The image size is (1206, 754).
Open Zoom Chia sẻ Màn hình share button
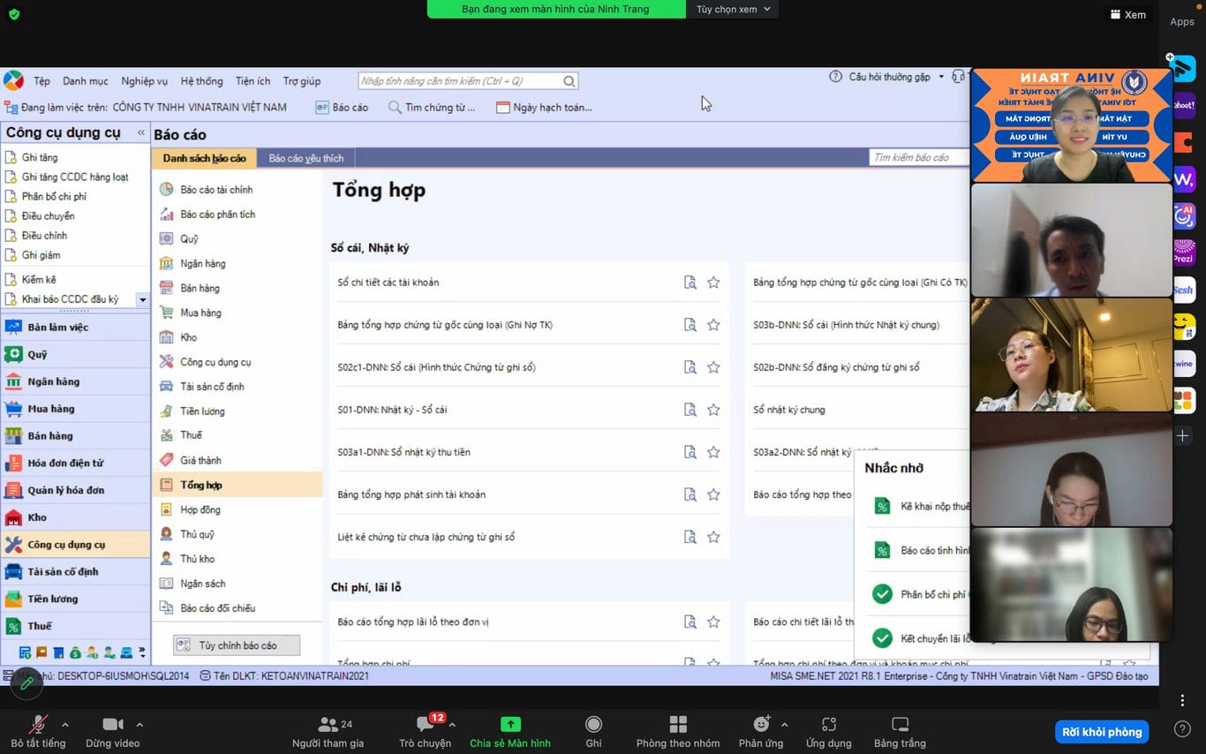(x=510, y=732)
